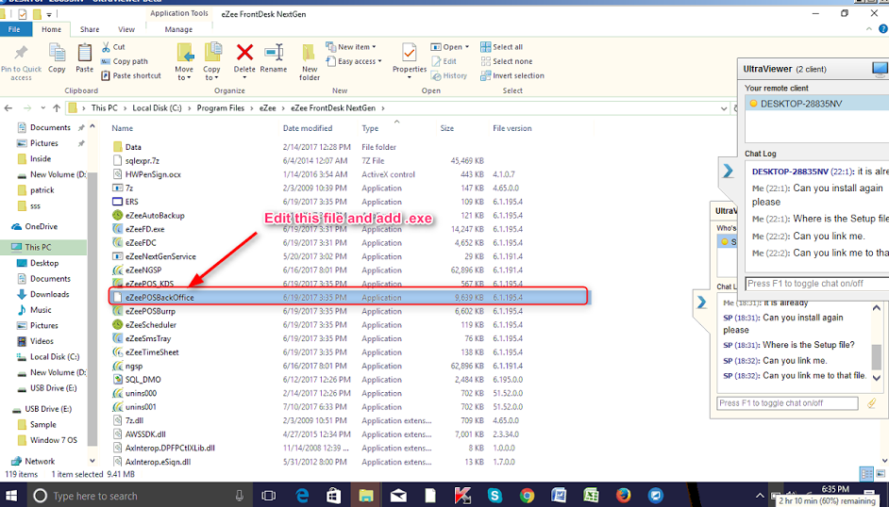Viewport: 889px width, 507px height.
Task: Open the Window 7 OS folder
Action: click(53, 440)
